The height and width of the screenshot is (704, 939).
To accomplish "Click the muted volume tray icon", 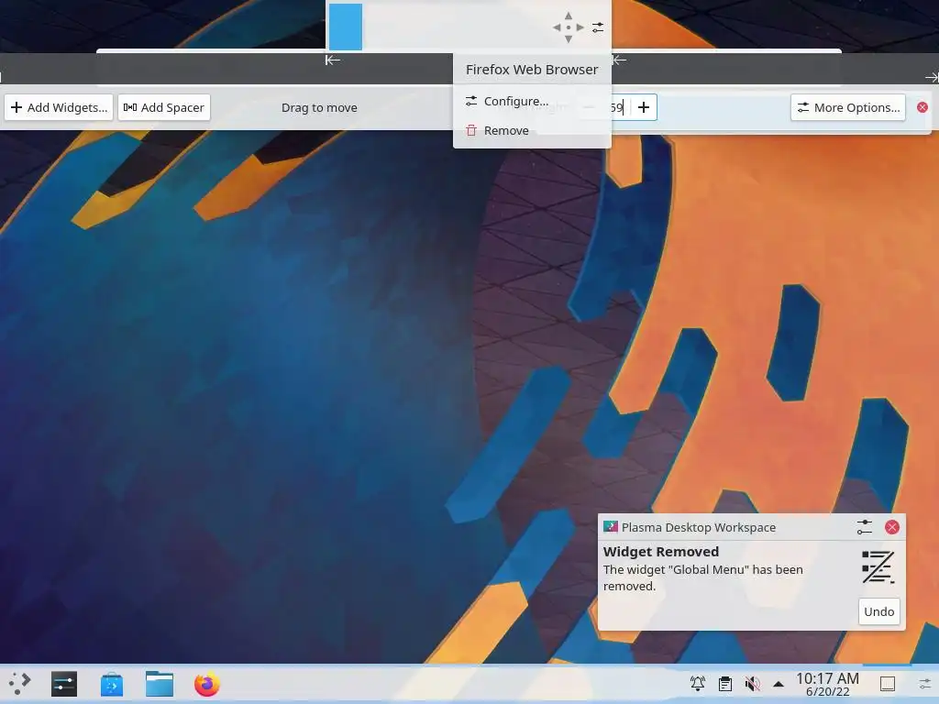I will tap(752, 683).
